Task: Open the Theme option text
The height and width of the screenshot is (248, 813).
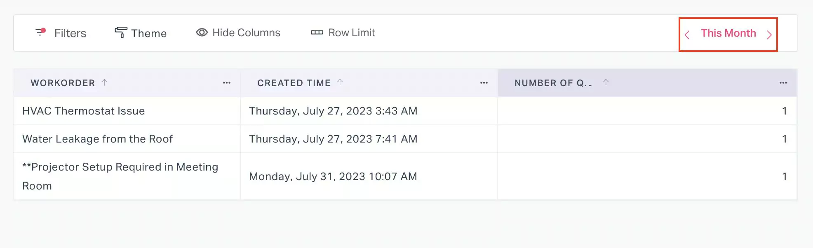Action: tap(149, 33)
